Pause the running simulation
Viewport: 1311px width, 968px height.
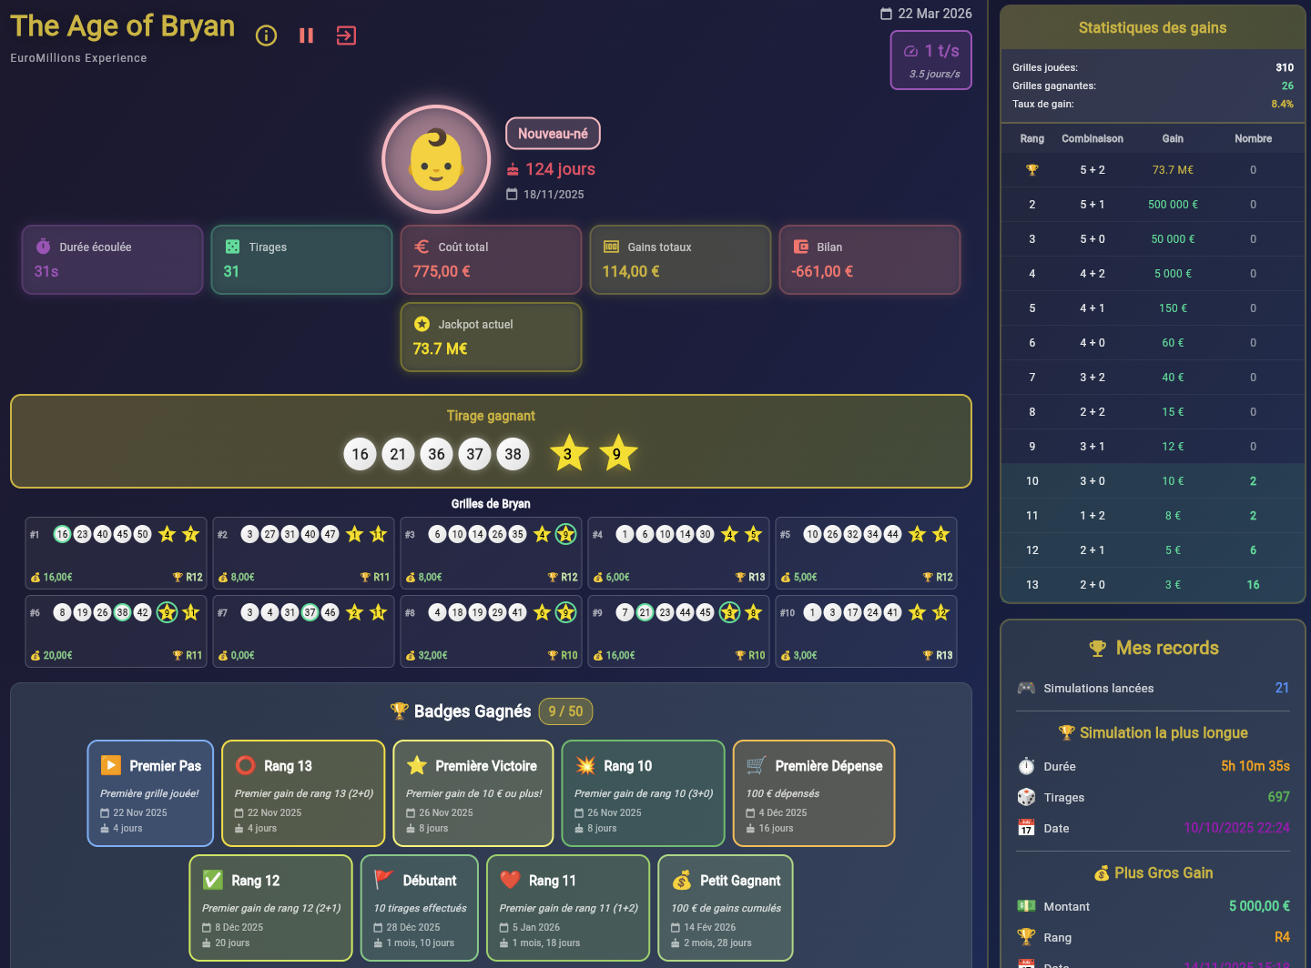pos(306,35)
